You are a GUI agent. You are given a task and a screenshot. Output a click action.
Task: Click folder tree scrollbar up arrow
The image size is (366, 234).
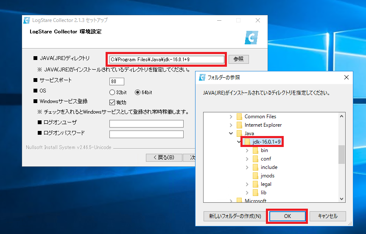point(341,116)
